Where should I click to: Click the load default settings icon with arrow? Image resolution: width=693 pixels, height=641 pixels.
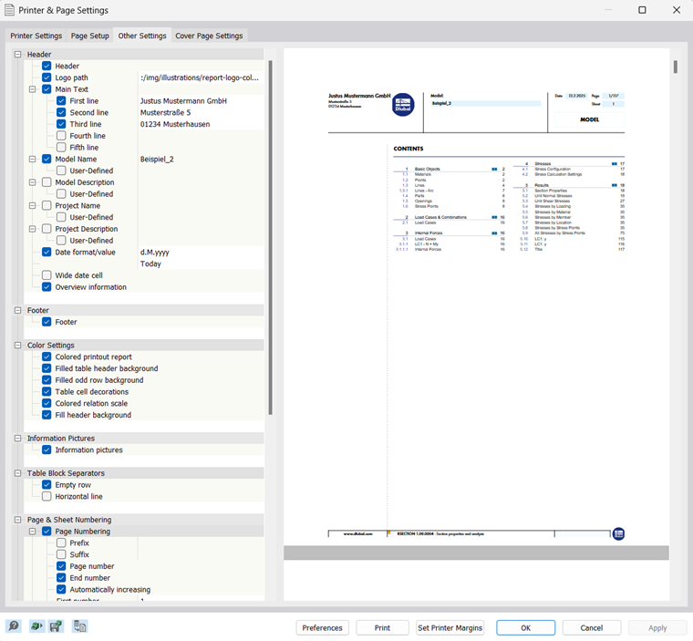click(36, 626)
